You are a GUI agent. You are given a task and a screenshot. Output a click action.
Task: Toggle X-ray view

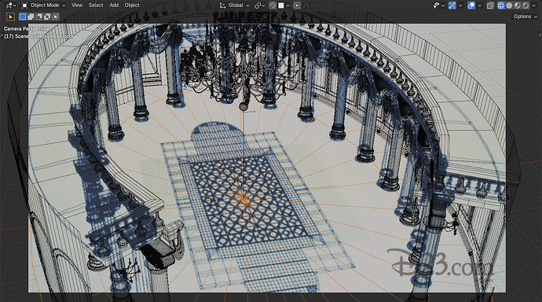tap(490, 6)
